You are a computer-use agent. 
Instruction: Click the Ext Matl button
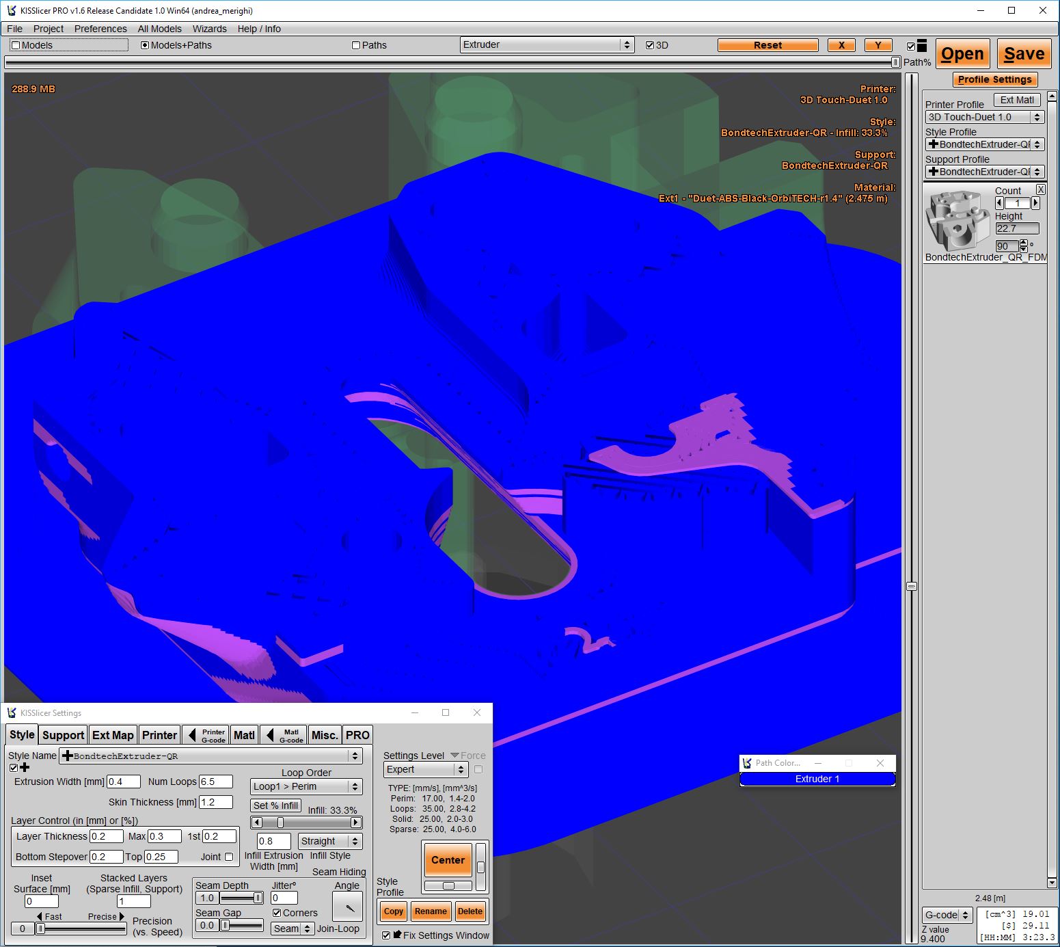coord(1017,100)
